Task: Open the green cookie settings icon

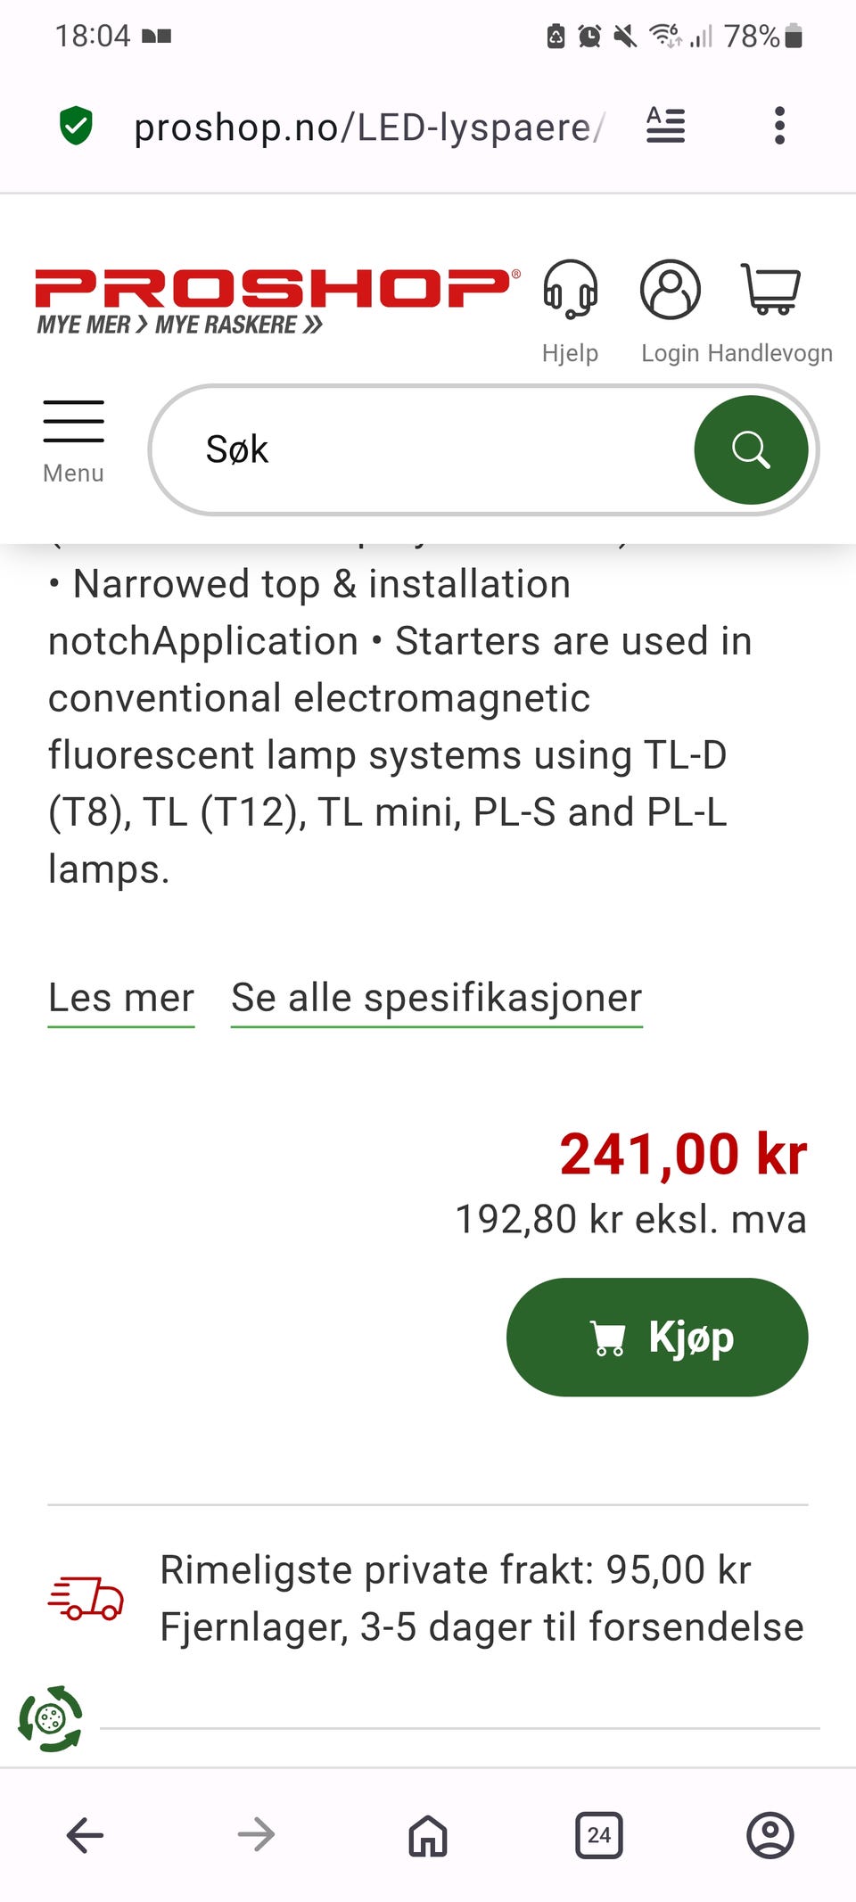Action: coord(51,1717)
